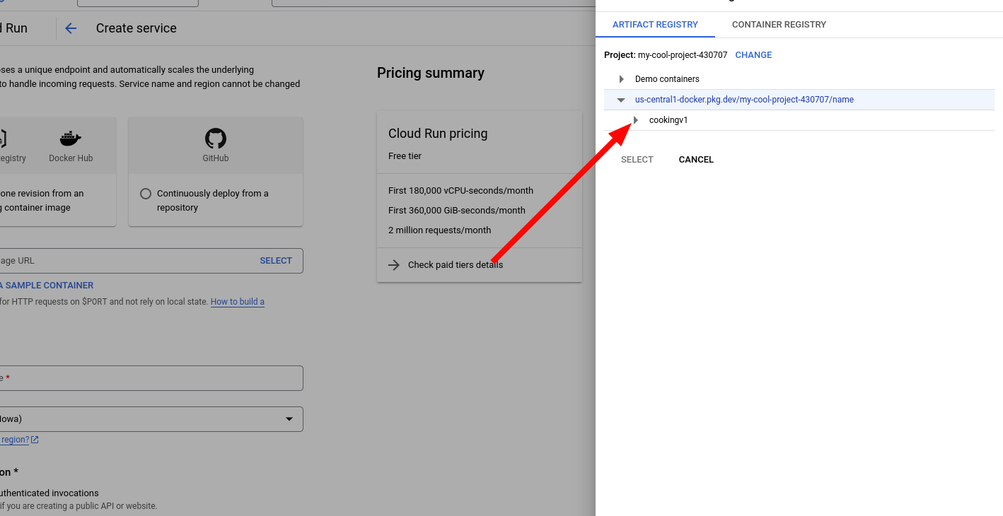Expand the Demo containers tree node
Viewport: 1003px width, 516px height.
coord(622,79)
